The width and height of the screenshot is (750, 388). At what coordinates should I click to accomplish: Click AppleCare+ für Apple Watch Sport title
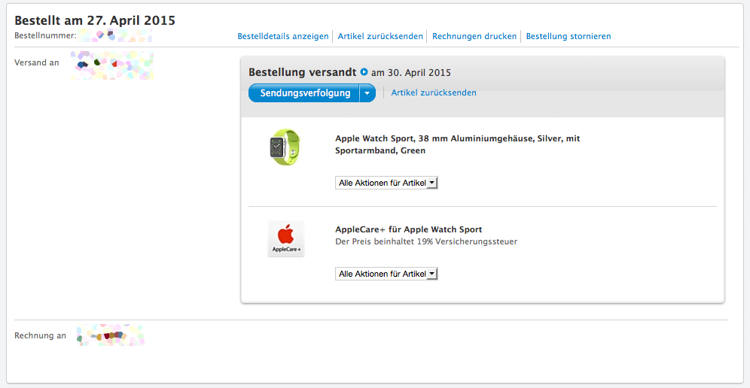tap(408, 229)
